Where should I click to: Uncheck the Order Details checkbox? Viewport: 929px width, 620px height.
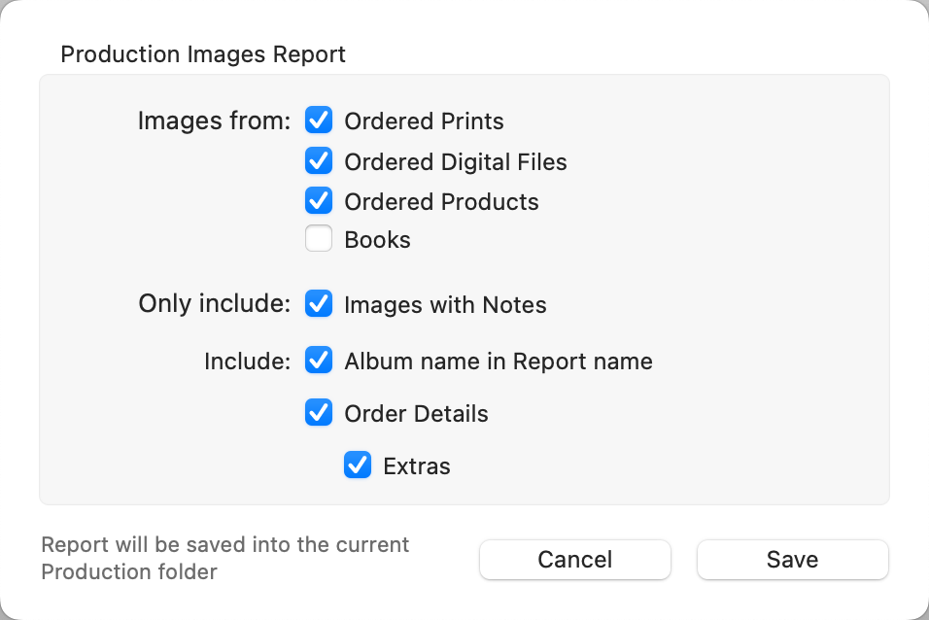319,413
